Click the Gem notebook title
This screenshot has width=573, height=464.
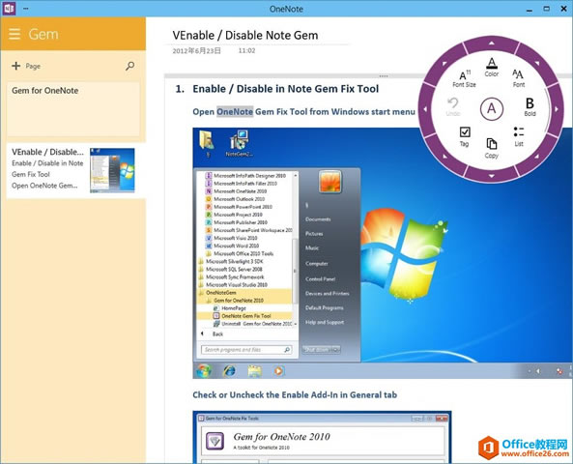(43, 34)
